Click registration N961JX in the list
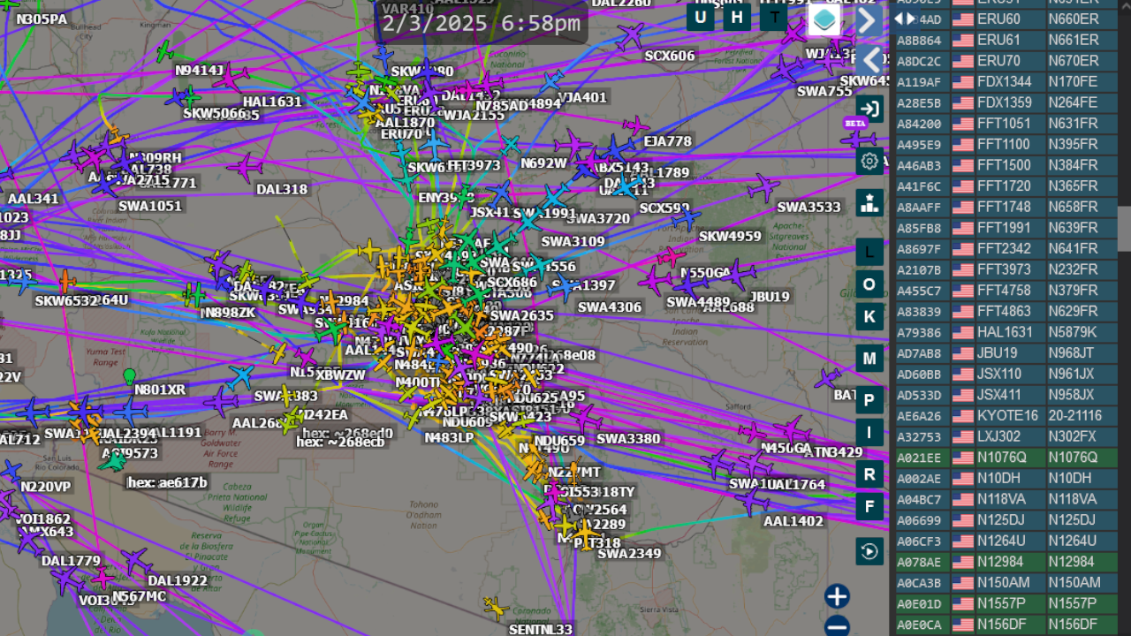Image resolution: width=1131 pixels, height=636 pixels. [1071, 374]
